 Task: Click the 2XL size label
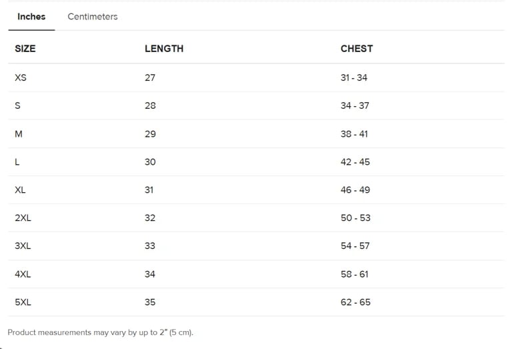pos(23,218)
